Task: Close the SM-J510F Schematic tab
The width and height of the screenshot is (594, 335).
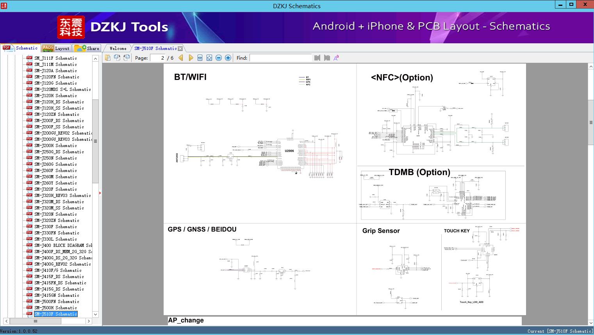Action: pyautogui.click(x=180, y=48)
